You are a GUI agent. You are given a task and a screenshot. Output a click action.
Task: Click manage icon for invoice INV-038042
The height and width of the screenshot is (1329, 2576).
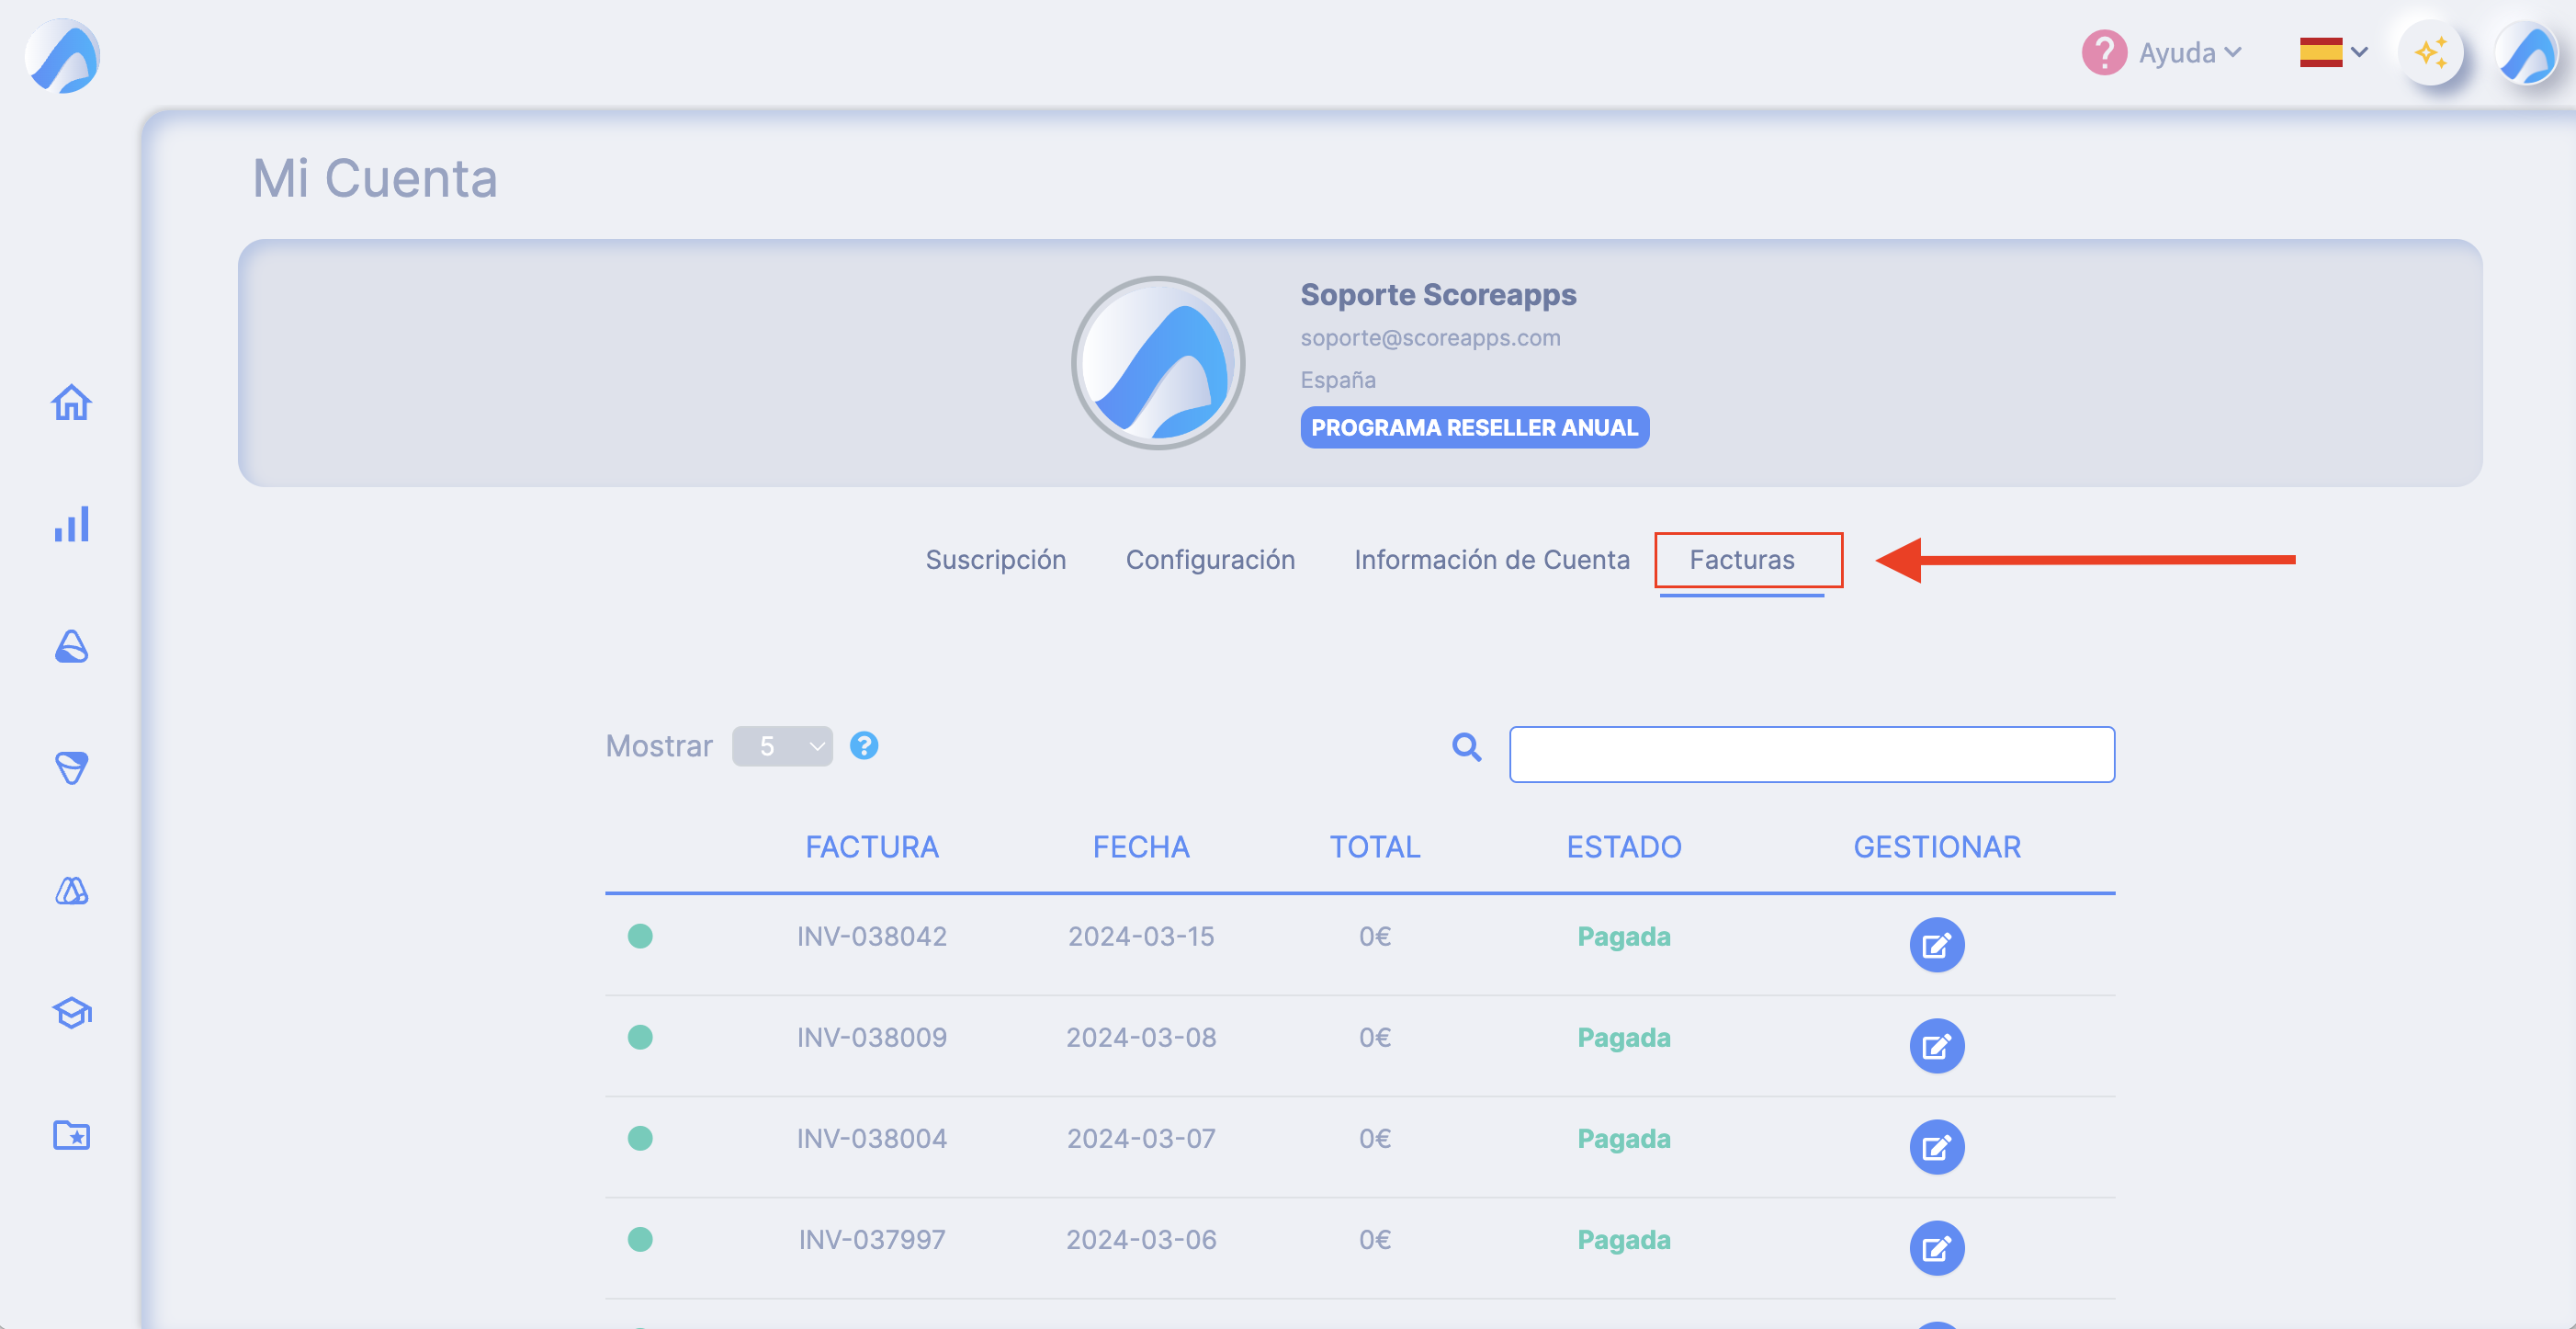(x=1937, y=945)
